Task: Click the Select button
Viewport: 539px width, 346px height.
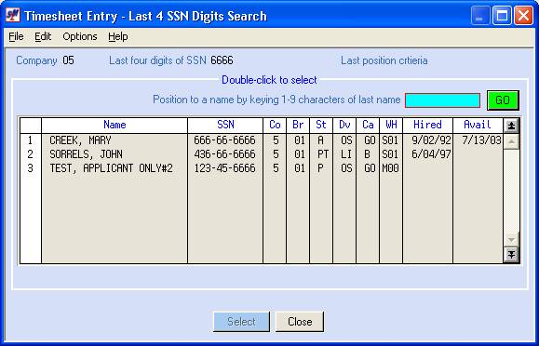Action: click(241, 322)
